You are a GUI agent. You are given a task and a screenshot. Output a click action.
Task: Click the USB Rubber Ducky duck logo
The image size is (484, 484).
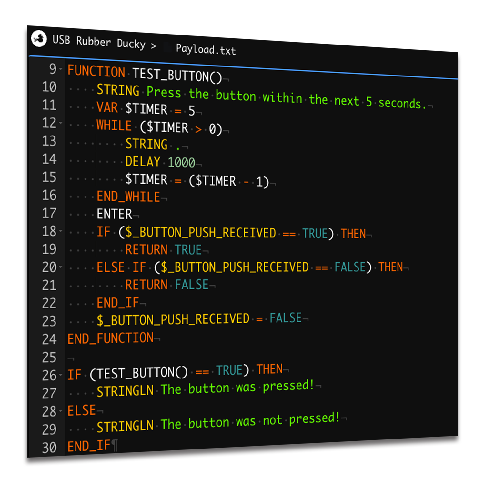click(x=39, y=39)
